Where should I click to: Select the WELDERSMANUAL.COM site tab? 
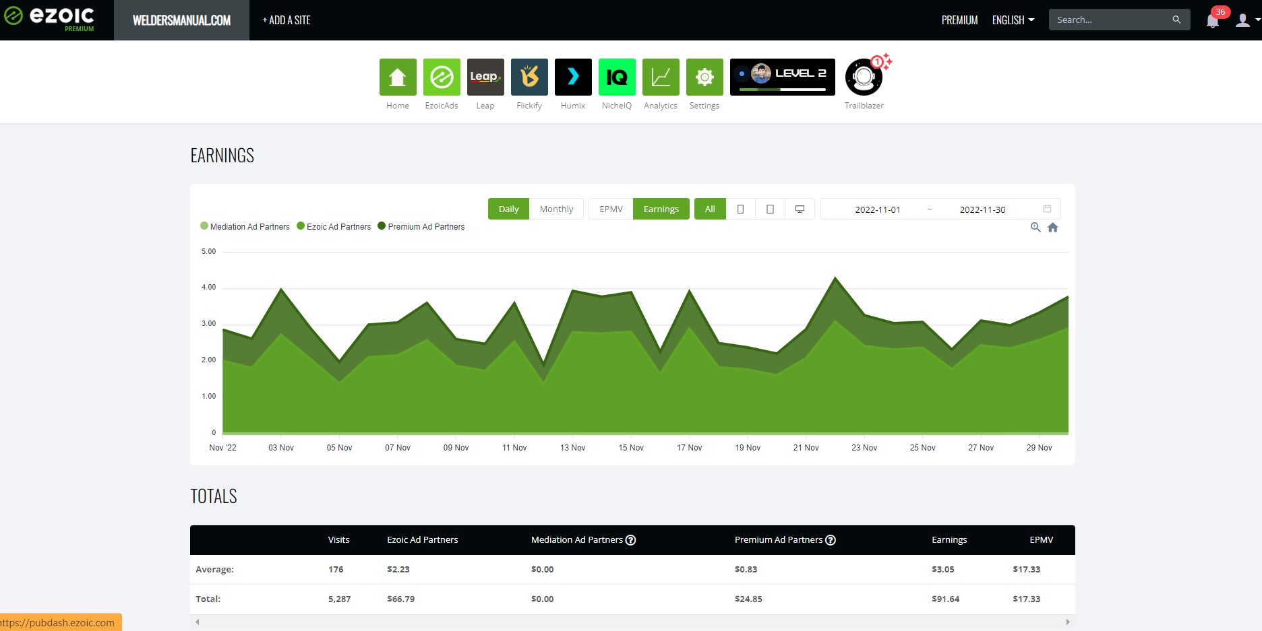pyautogui.click(x=181, y=20)
